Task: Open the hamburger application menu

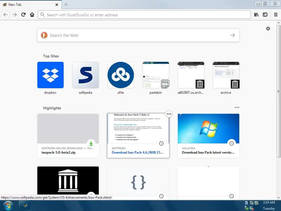Action: click(x=276, y=15)
